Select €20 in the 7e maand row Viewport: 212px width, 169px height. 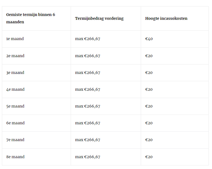149,140
